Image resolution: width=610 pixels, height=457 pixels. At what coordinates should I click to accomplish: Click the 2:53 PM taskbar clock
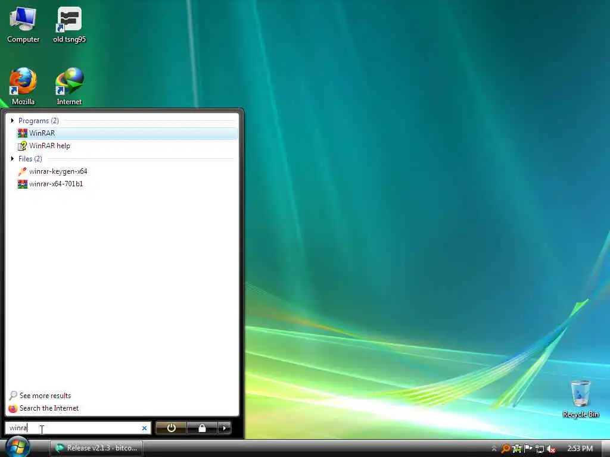pos(580,449)
